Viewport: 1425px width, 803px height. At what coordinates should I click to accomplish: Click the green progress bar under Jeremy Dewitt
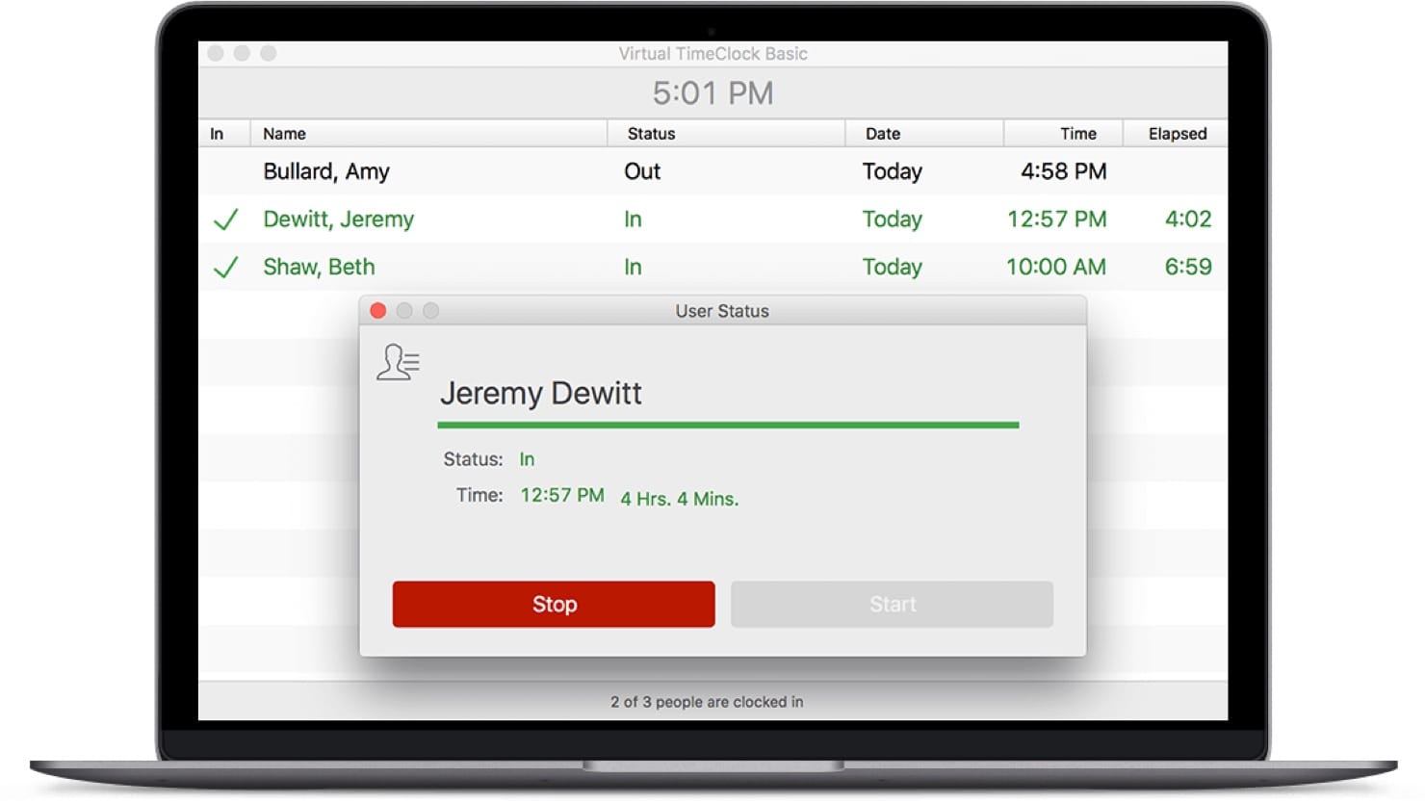(729, 424)
